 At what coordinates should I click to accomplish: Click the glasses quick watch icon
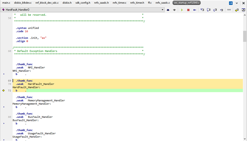229,10
